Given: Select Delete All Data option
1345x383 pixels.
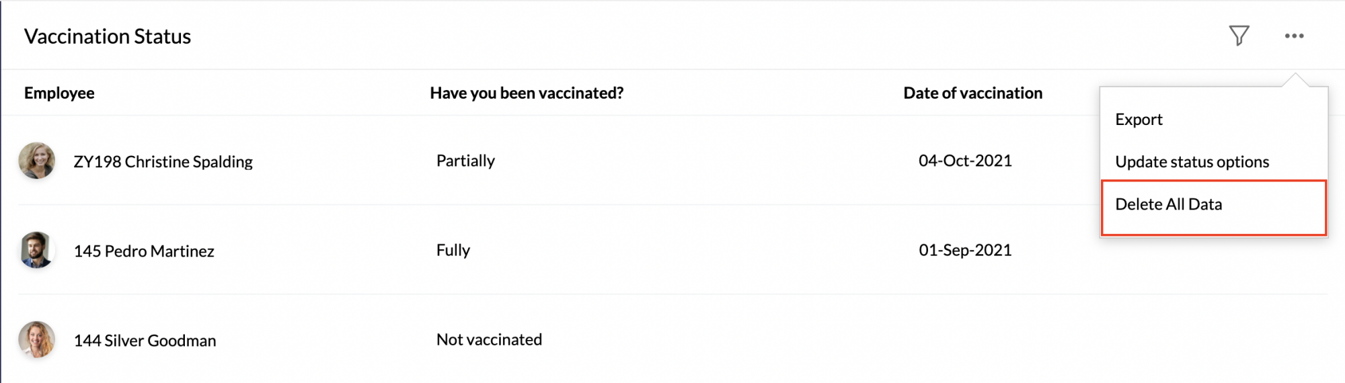Looking at the screenshot, I should 1214,208.
